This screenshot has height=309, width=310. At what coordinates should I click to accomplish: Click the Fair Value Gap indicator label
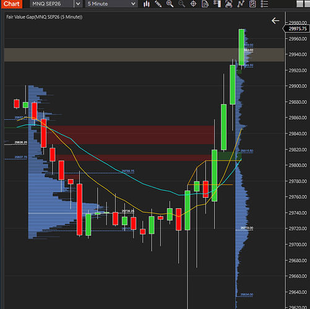45,17
